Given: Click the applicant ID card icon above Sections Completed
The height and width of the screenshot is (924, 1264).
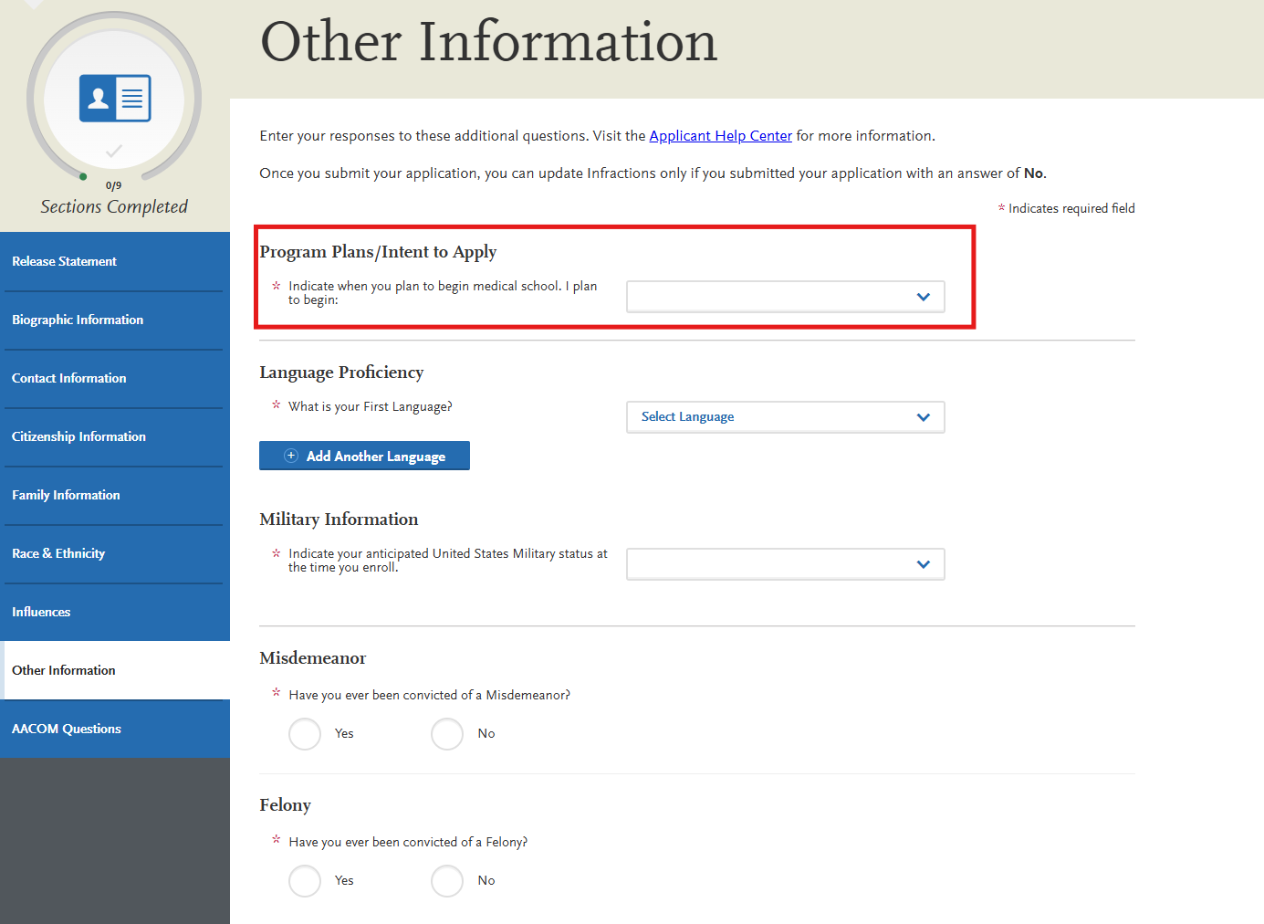Looking at the screenshot, I should pos(114,97).
